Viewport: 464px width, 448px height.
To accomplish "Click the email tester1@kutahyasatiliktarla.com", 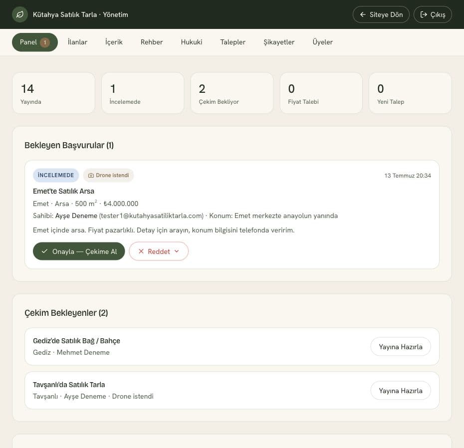I will (x=151, y=216).
